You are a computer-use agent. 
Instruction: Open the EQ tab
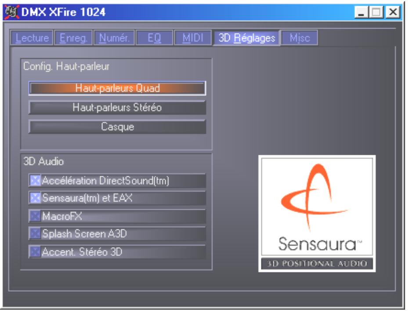pos(155,38)
